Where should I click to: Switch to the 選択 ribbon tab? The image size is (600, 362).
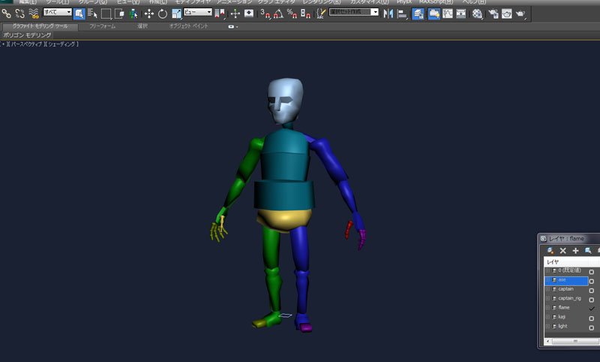click(x=142, y=26)
